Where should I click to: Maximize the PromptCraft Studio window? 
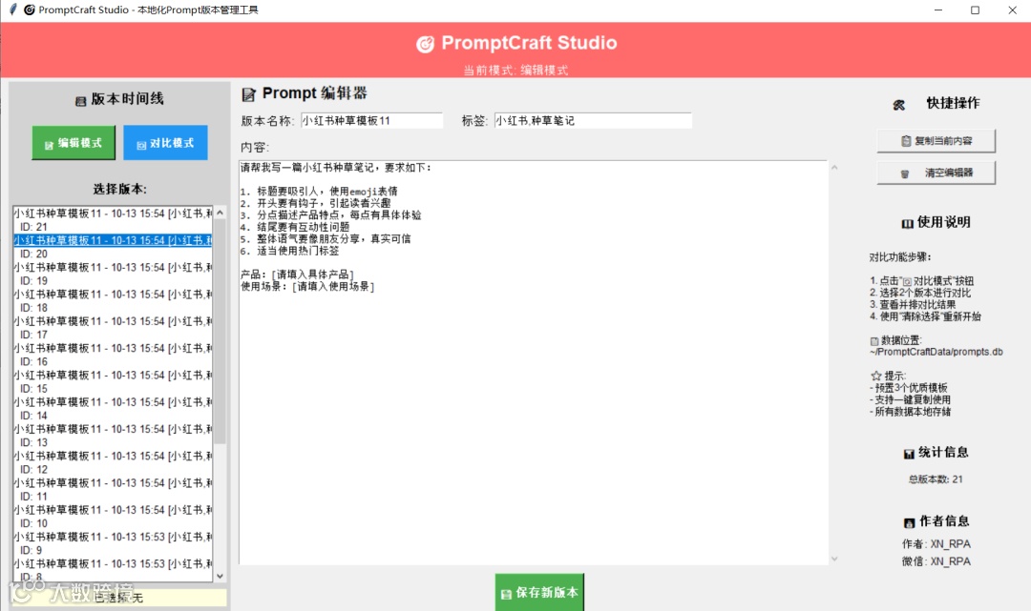click(975, 10)
